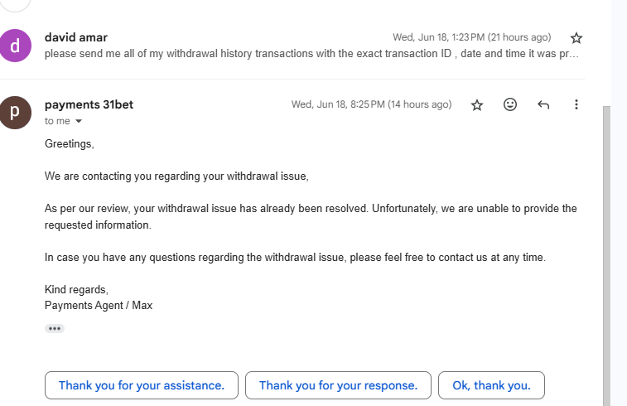627x406 pixels.
Task: Click the david amar sender name
Action: 76,37
